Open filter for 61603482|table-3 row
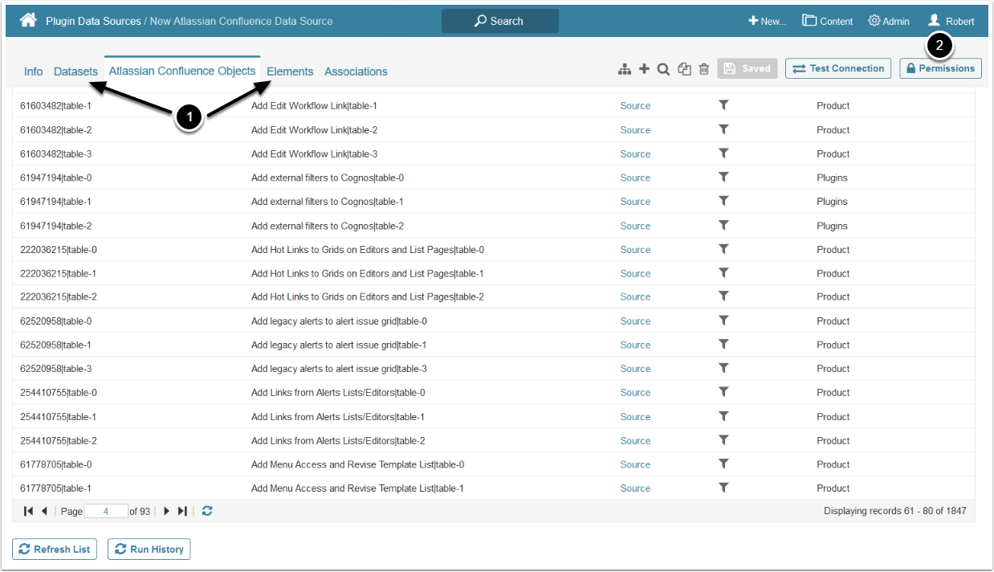 click(723, 153)
